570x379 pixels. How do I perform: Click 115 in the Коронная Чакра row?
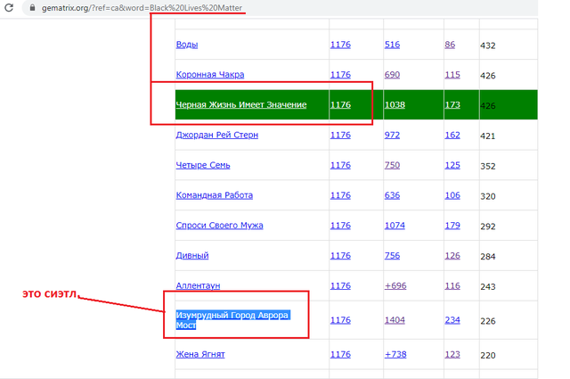(452, 75)
